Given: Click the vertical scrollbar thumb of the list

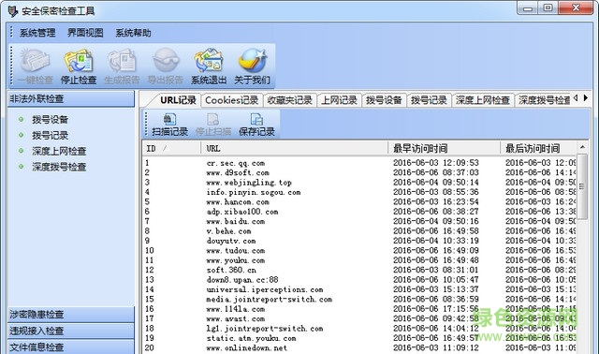Looking at the screenshot, I should [x=582, y=186].
